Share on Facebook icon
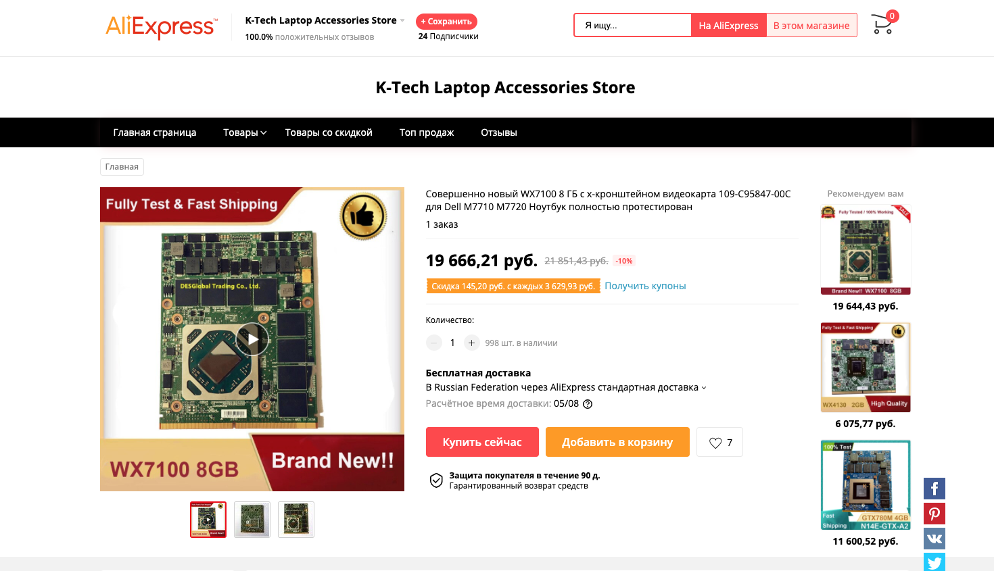This screenshot has width=994, height=571. click(934, 489)
